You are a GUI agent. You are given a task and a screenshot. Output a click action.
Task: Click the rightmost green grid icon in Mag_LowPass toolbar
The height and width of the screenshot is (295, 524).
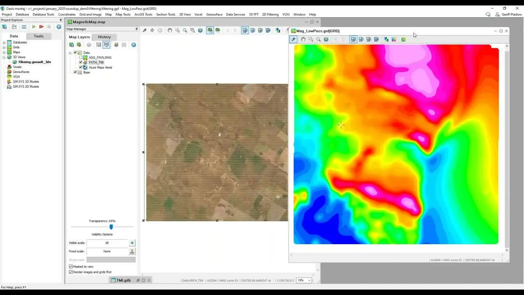click(403, 39)
